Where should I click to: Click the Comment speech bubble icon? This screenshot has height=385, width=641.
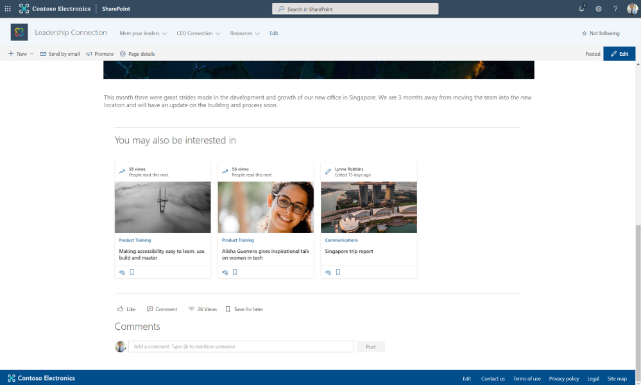click(x=150, y=309)
